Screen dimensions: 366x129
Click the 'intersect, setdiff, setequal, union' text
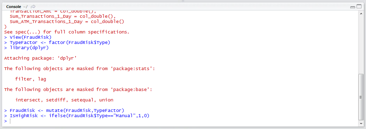64,100
